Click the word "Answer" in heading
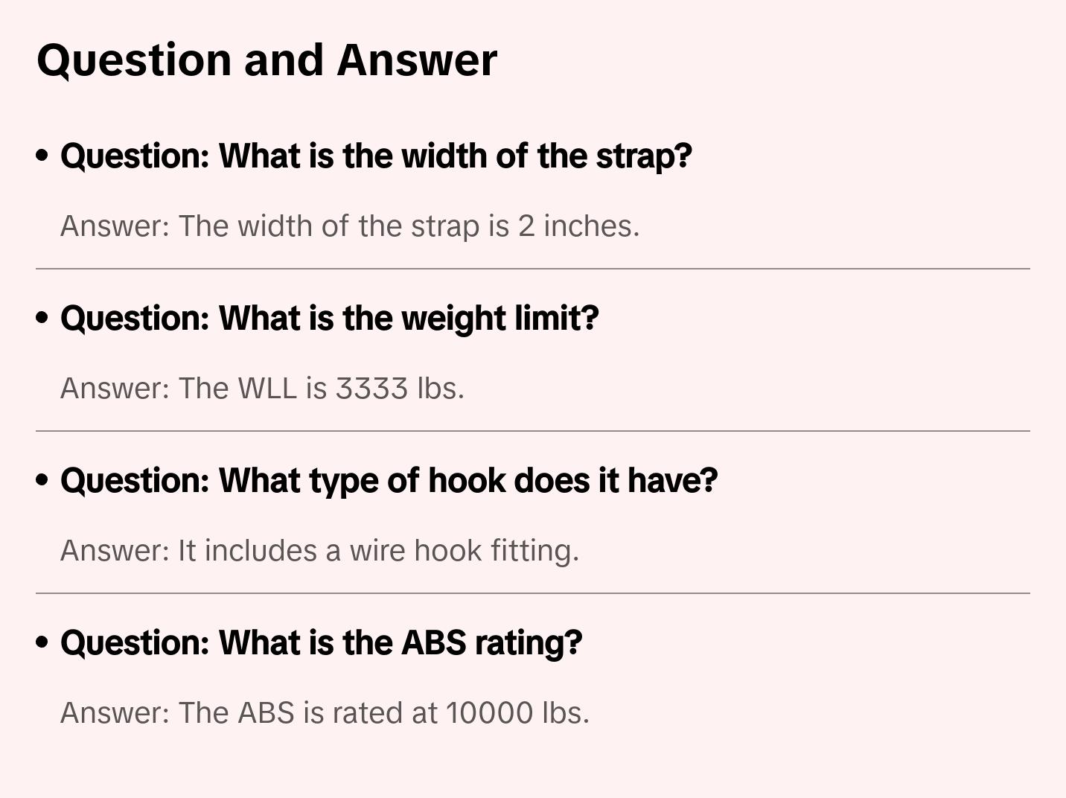Screen dimensions: 1066x798 coord(417,60)
